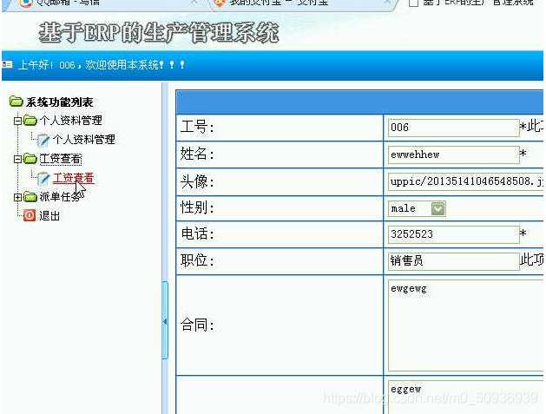
Task: Click the 电话: label
Action: pyautogui.click(x=197, y=234)
